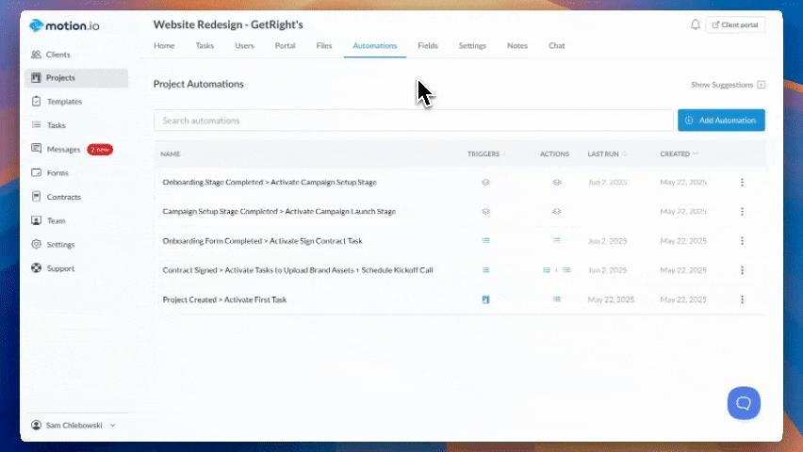Click the 2 new messages badge

(100, 150)
